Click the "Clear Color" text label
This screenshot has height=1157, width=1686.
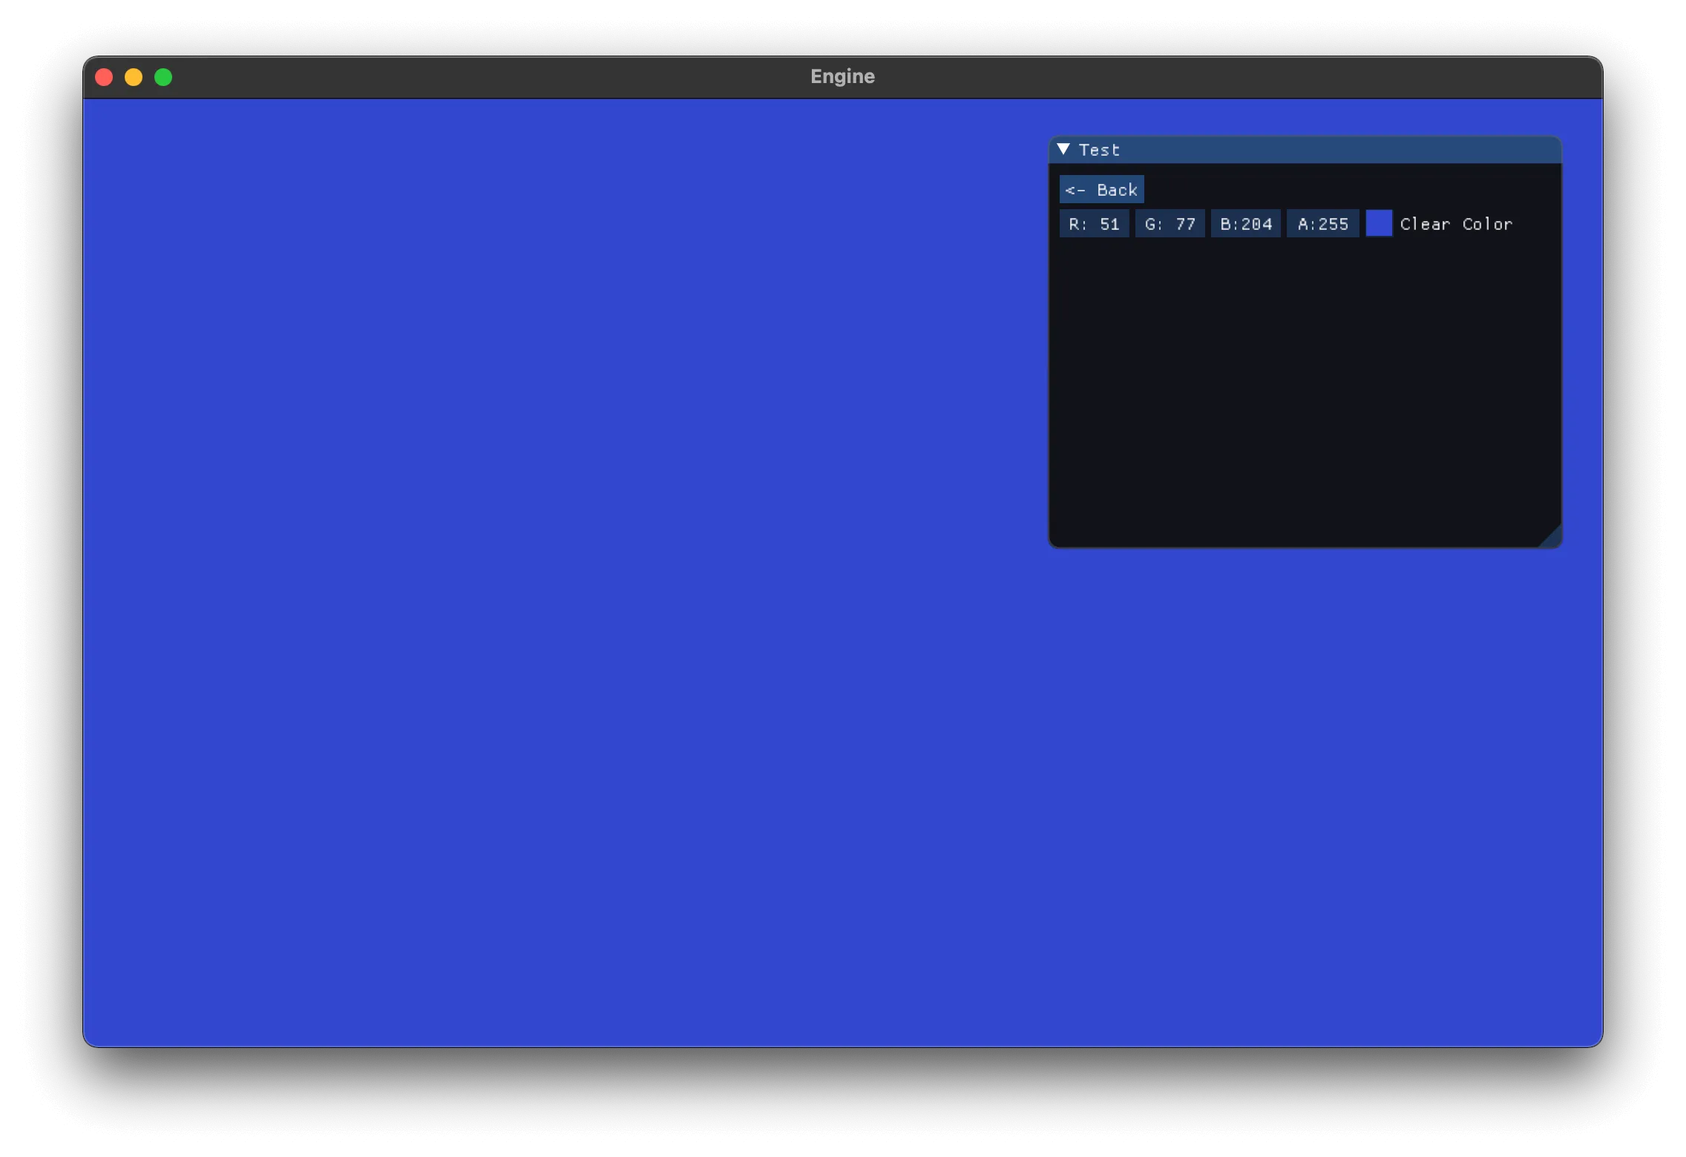pos(1455,224)
